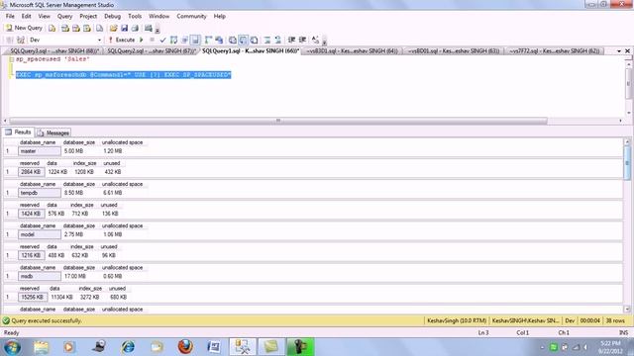The image size is (634, 356).
Task: Open the Tools menu
Action: pyautogui.click(x=135, y=16)
